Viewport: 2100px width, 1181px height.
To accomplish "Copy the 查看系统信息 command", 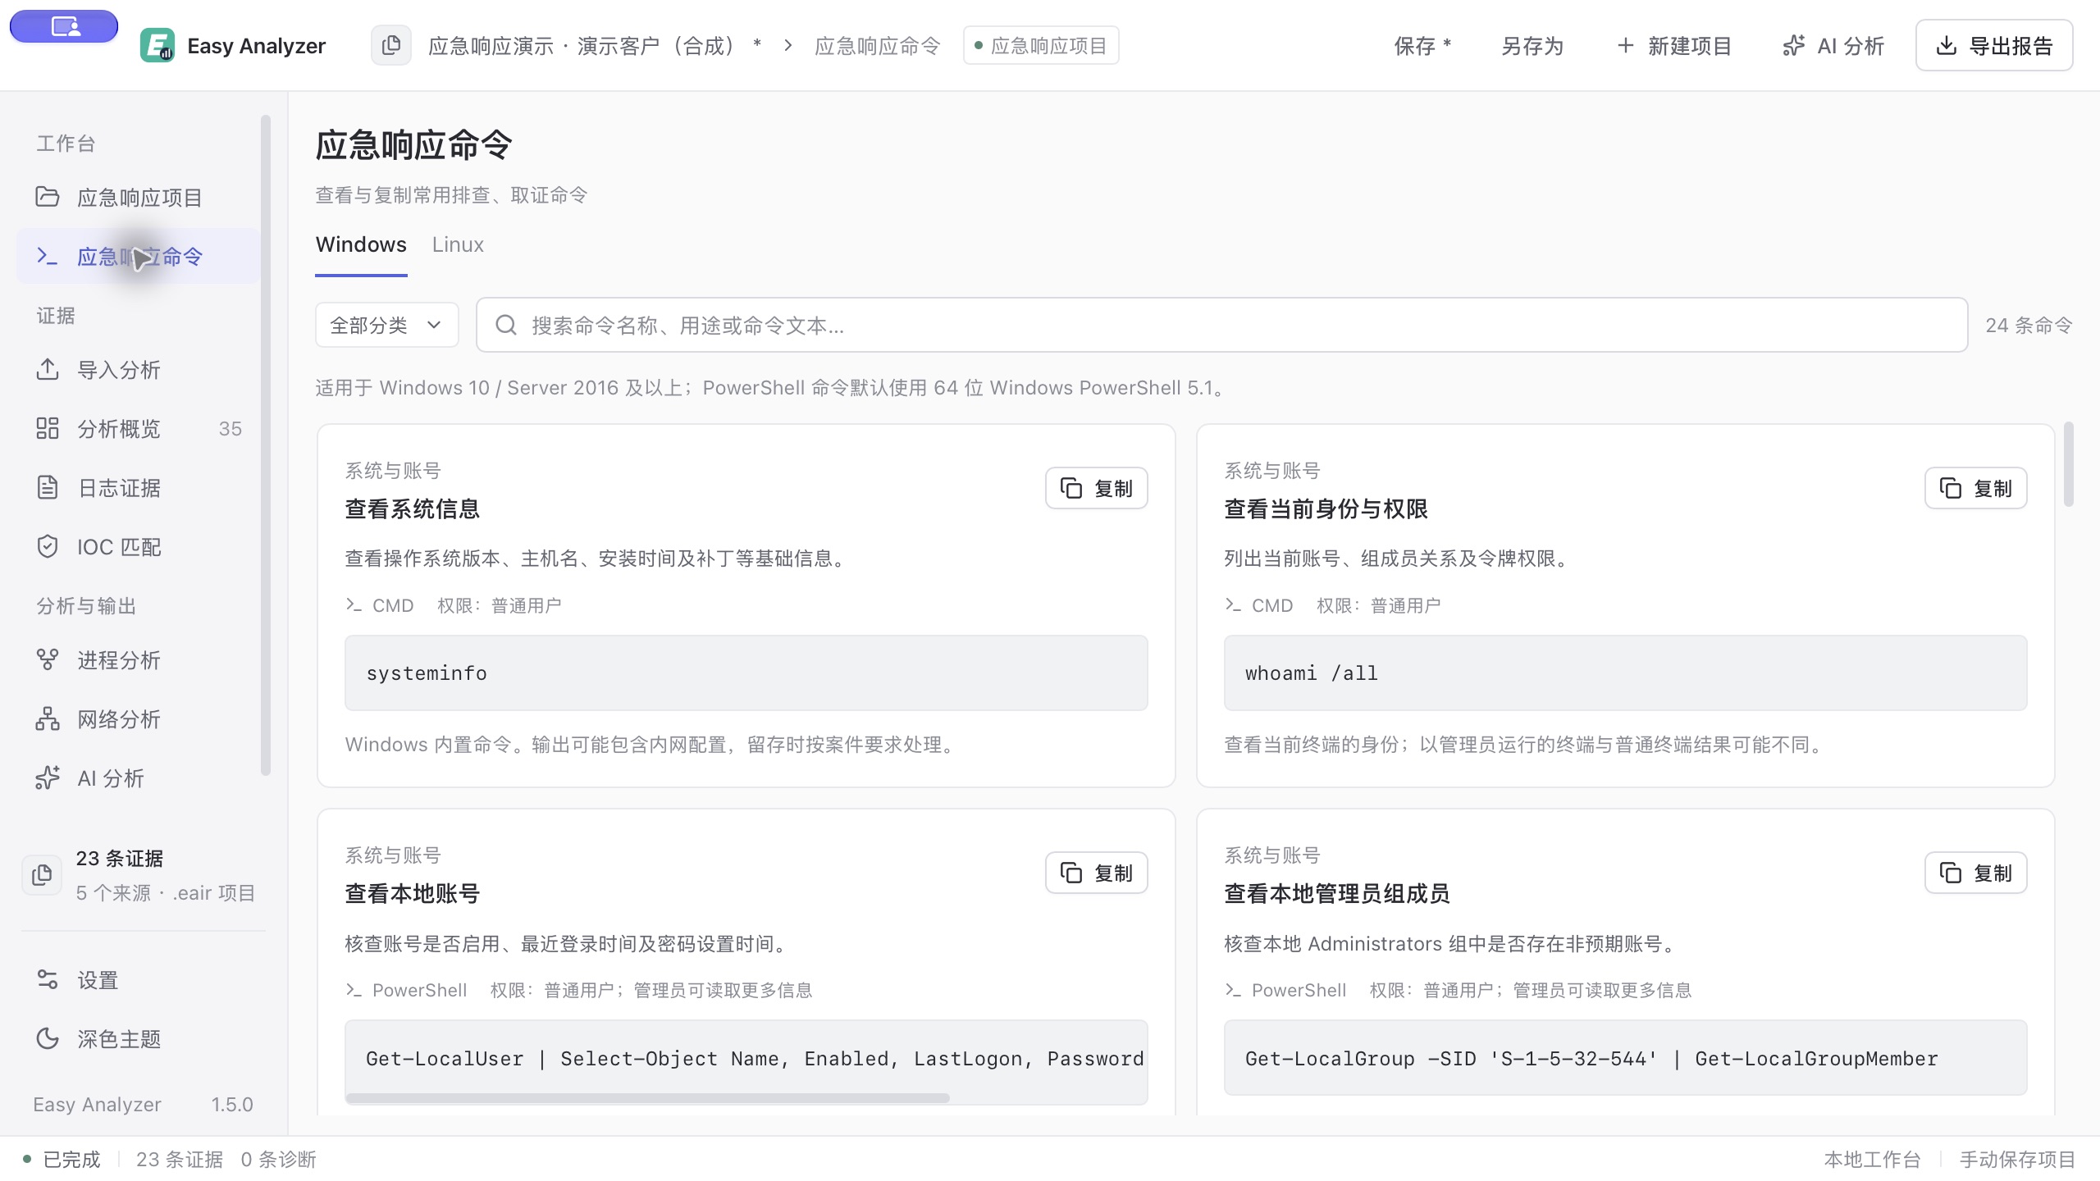I will pyautogui.click(x=1096, y=488).
